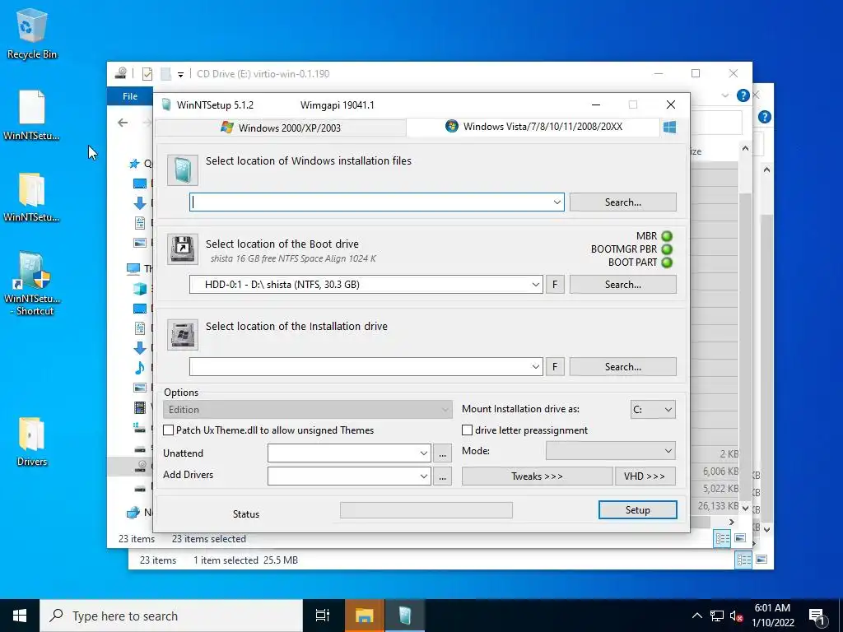Image resolution: width=843 pixels, height=632 pixels.
Task: Expand the Unattend dropdown
Action: pyautogui.click(x=424, y=453)
